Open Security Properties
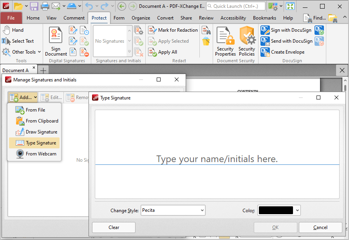The width and height of the screenshot is (349, 240). [225, 41]
